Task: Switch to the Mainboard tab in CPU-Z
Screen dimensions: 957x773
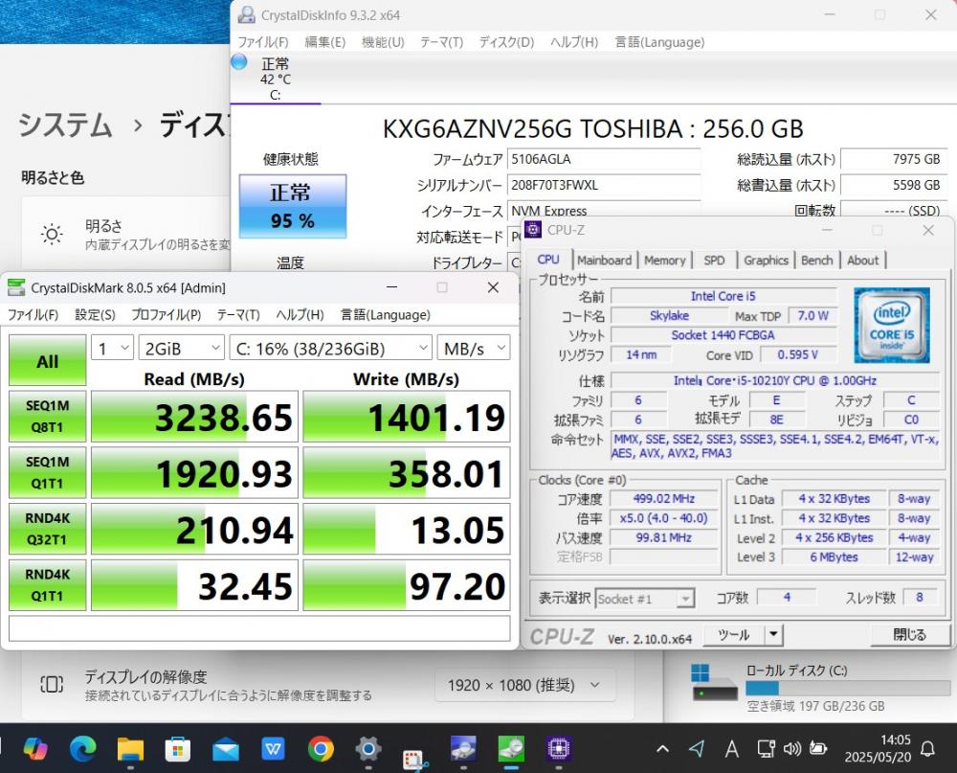Action: [604, 261]
